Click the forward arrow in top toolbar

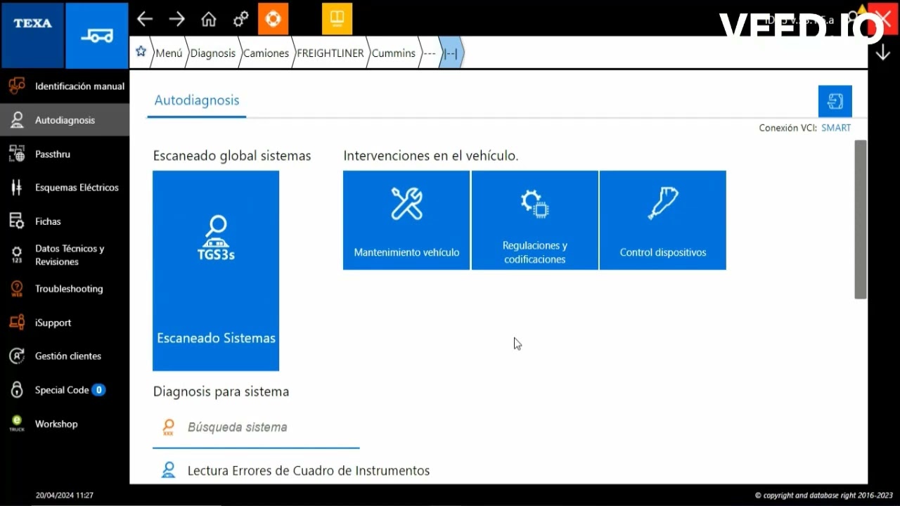pyautogui.click(x=177, y=19)
